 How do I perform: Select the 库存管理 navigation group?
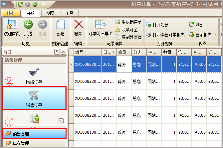click(x=34, y=143)
